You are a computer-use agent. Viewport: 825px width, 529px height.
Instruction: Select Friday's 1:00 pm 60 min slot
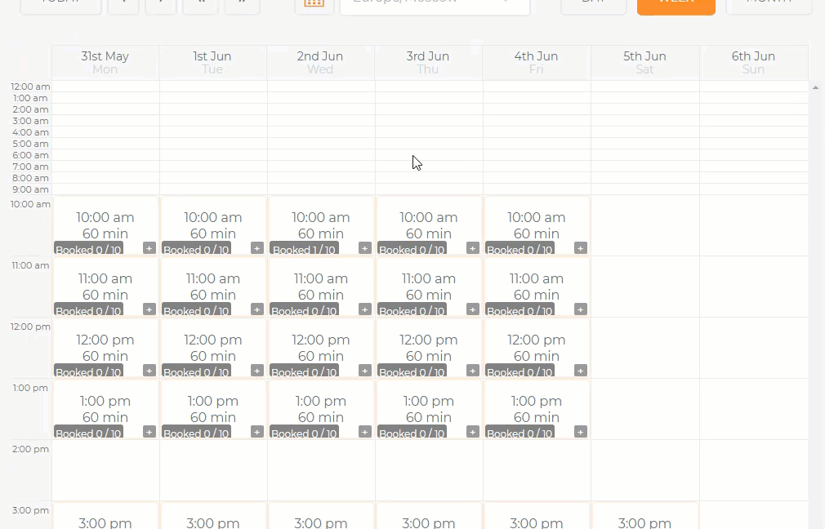coord(537,409)
